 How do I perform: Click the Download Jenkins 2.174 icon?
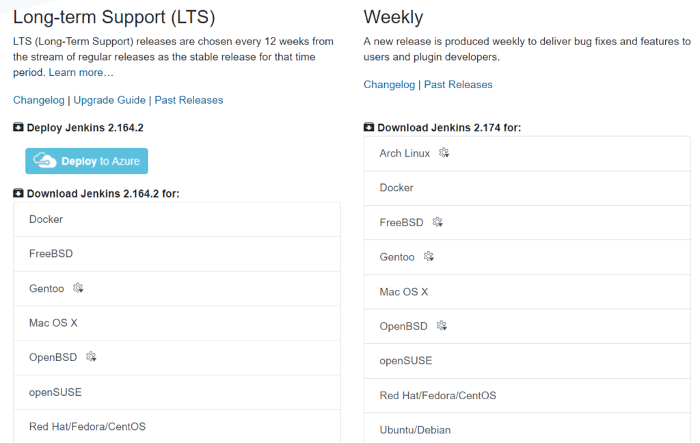(368, 127)
